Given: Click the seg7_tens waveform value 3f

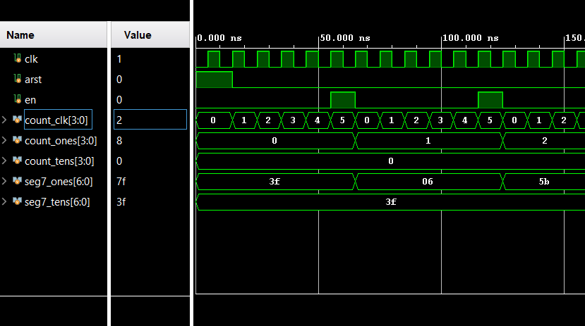Looking at the screenshot, I should click(391, 202).
